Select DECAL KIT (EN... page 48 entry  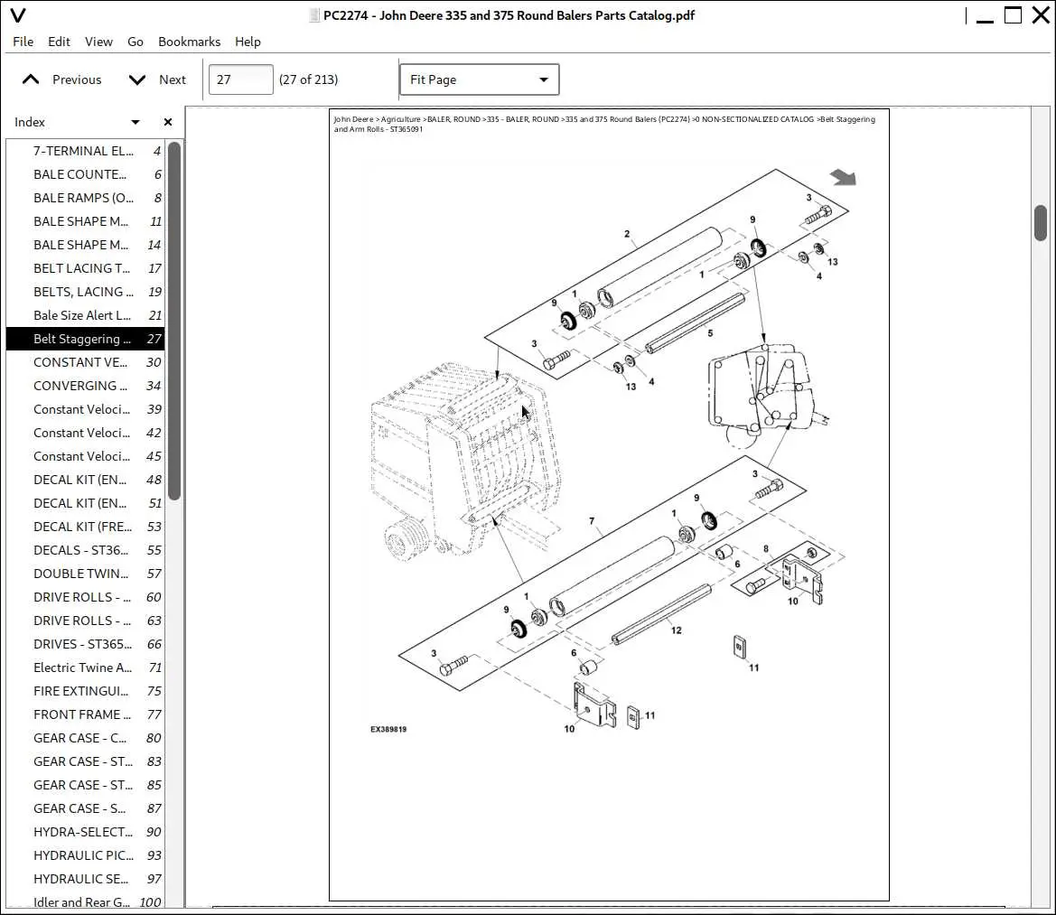86,480
